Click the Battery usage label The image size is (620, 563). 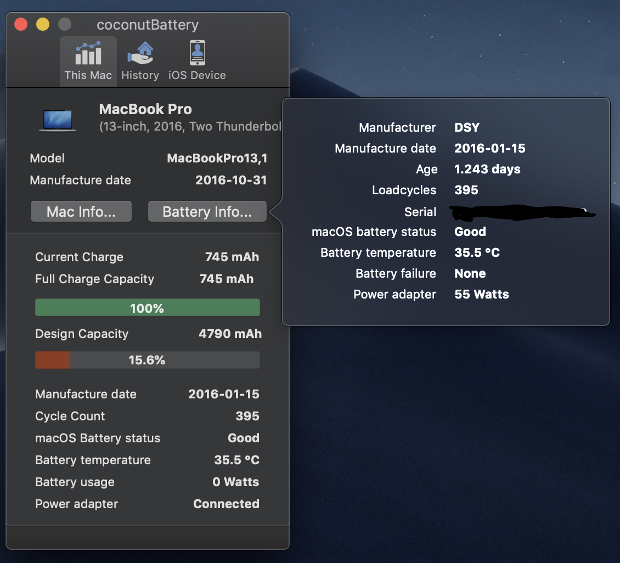tap(75, 482)
